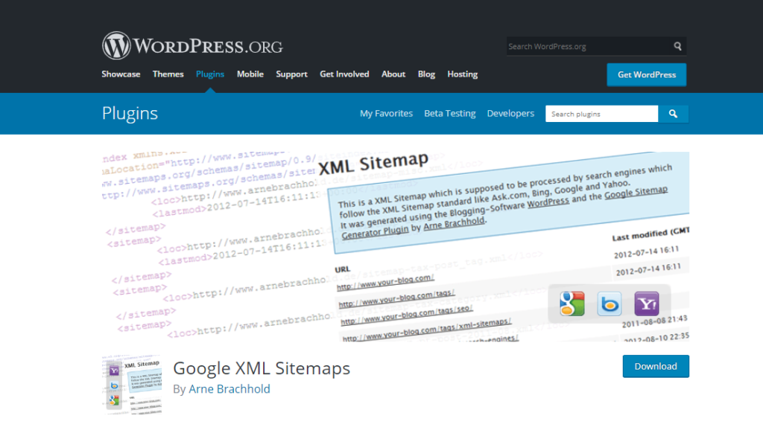
Task: Click the WordPress.org logo
Action: (192, 45)
